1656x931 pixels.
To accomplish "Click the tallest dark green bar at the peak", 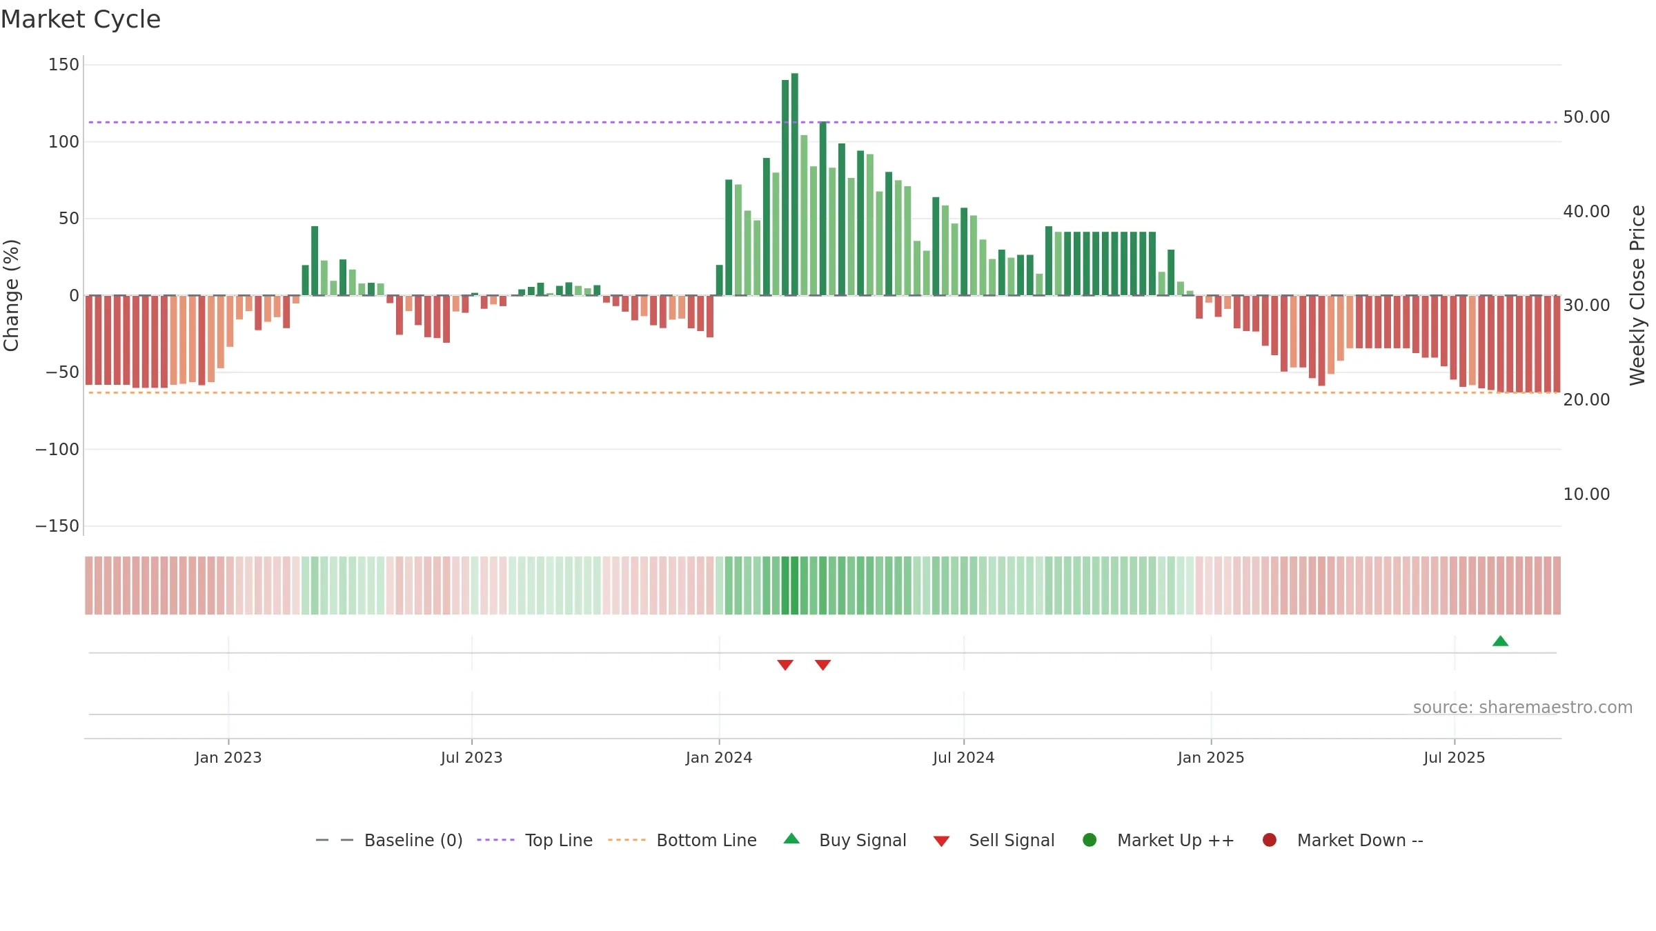I will (795, 184).
